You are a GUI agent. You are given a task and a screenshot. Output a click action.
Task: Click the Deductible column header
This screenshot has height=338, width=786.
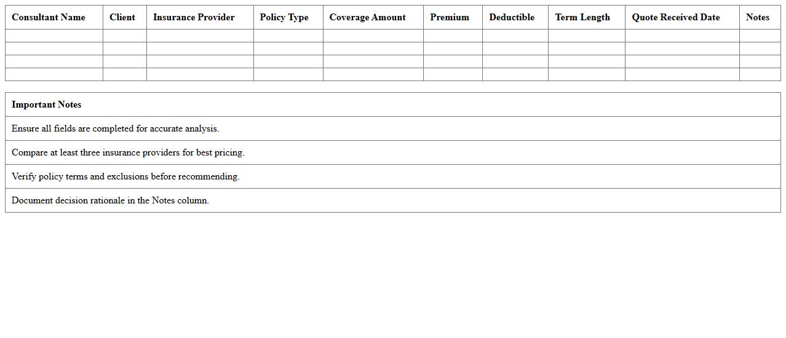[515, 17]
